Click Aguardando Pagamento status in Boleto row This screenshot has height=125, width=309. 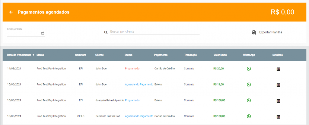click(x=139, y=84)
